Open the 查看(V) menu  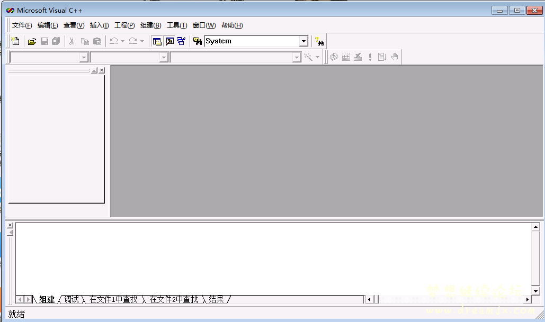pyautogui.click(x=74, y=25)
